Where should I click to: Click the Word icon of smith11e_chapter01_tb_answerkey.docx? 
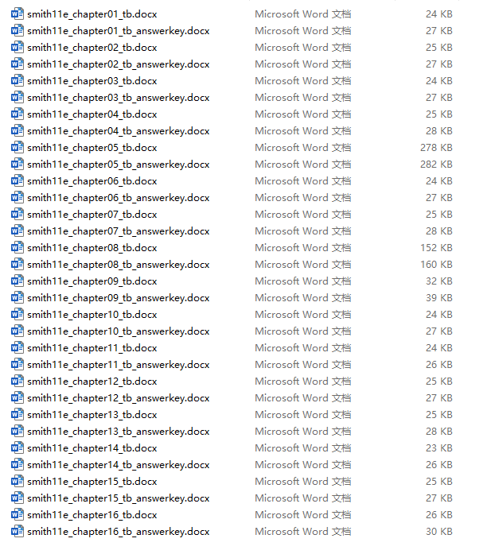pos(18,30)
